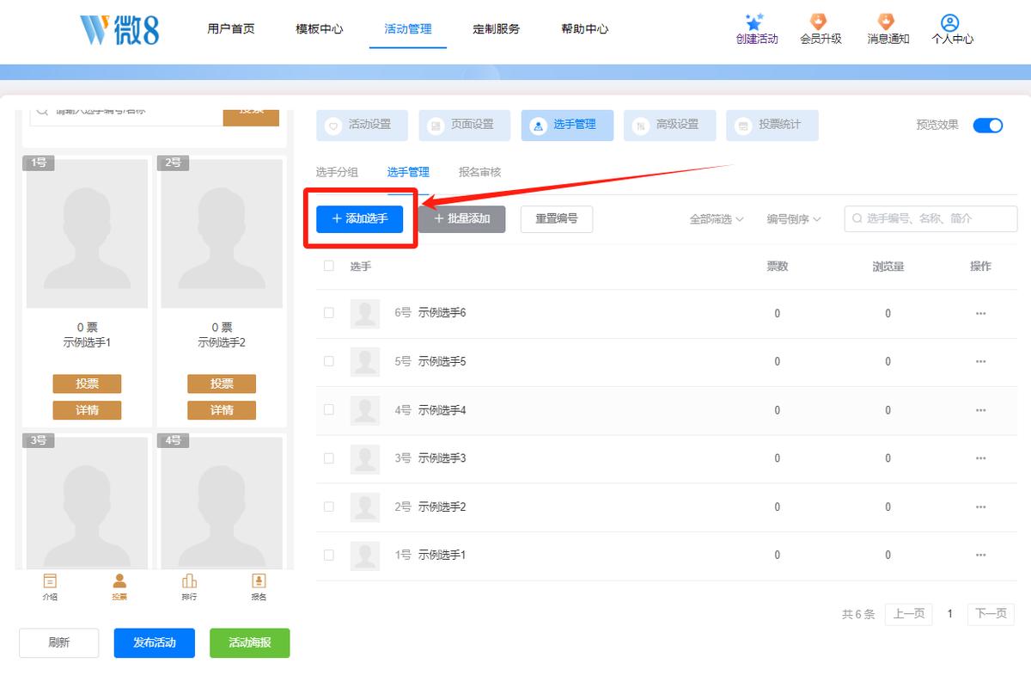Open 会员升级 membership upgrade icon

pos(819,22)
